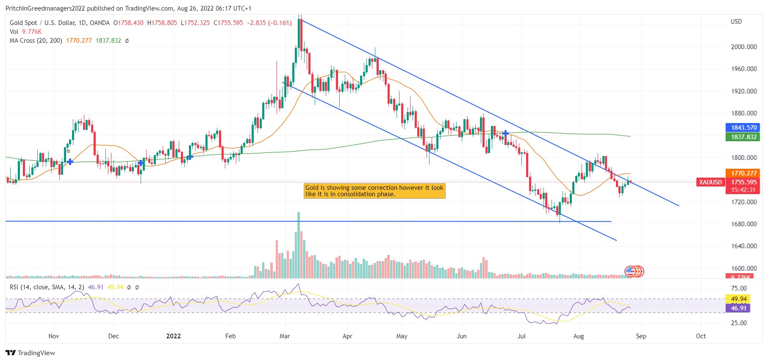768x362 pixels.
Task: Select the MA cross marker in November
Action: 70,162
